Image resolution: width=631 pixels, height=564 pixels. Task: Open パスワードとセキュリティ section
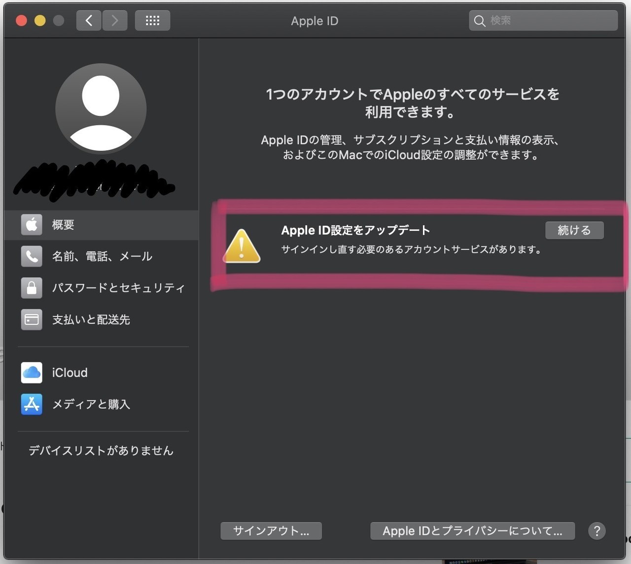pyautogui.click(x=102, y=288)
